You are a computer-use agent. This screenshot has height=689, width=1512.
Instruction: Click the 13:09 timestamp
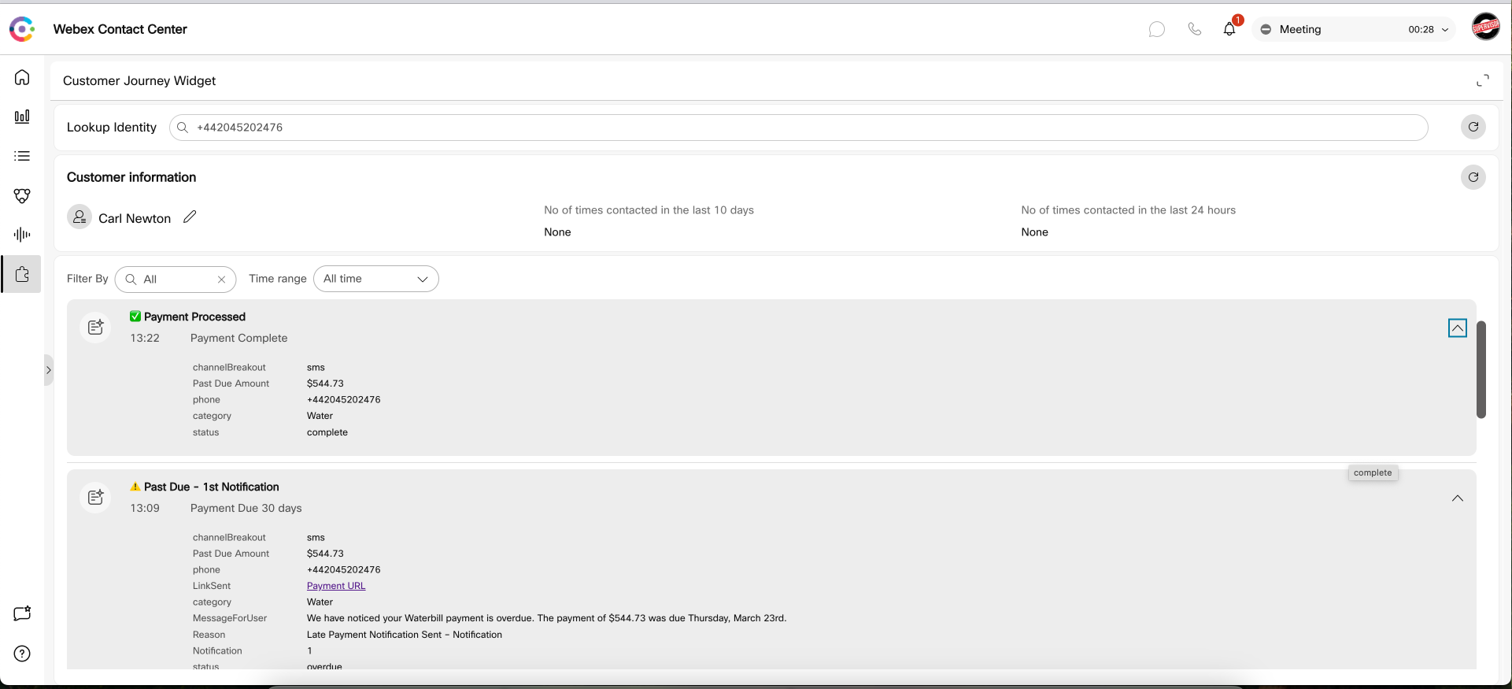(145, 508)
